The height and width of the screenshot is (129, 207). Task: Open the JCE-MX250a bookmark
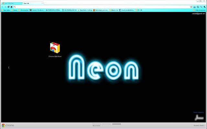pos(70,10)
